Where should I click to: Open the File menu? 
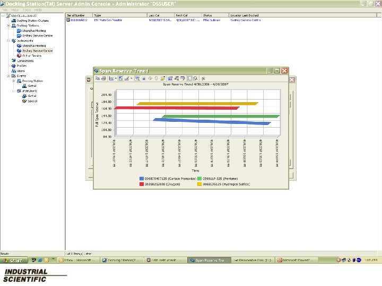(5, 10)
